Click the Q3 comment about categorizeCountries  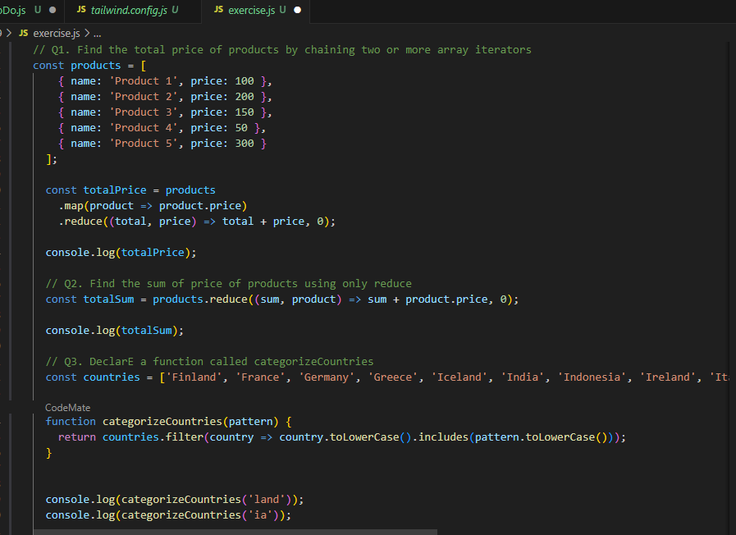209,361
